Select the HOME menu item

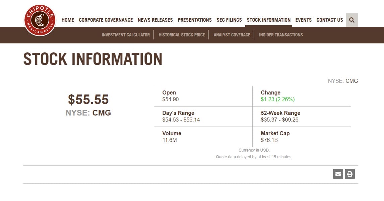(68, 20)
